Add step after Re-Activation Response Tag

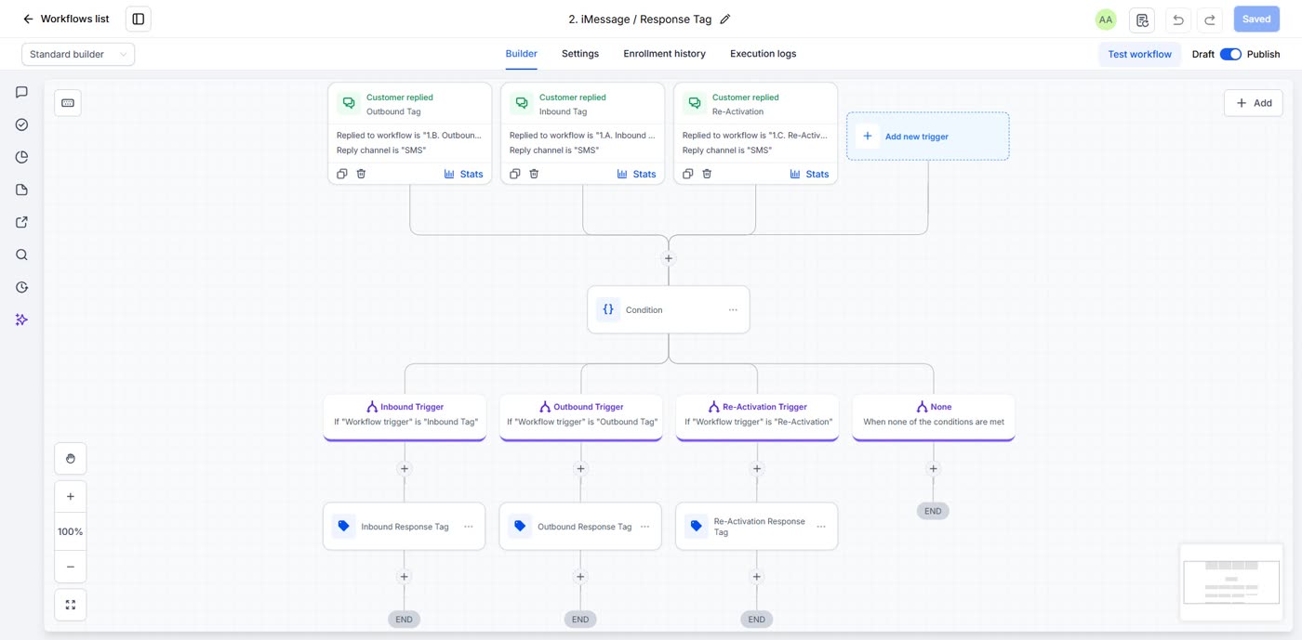tap(757, 577)
